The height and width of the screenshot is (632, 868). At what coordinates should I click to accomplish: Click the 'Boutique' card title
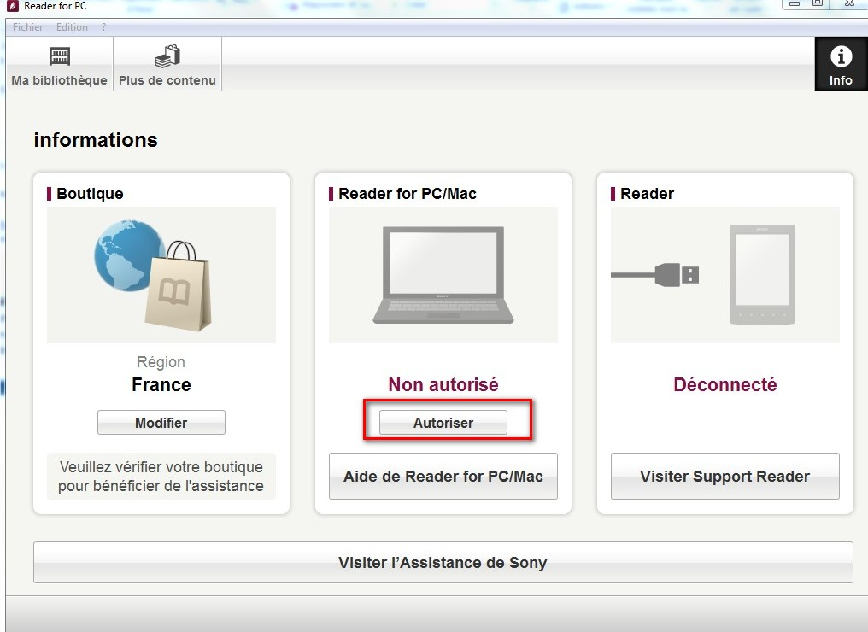[x=90, y=194]
